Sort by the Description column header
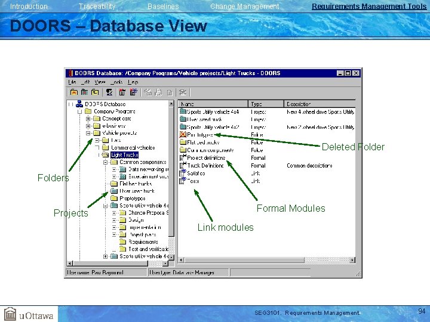Image resolution: width=430 pixels, height=322 pixels. click(x=320, y=104)
